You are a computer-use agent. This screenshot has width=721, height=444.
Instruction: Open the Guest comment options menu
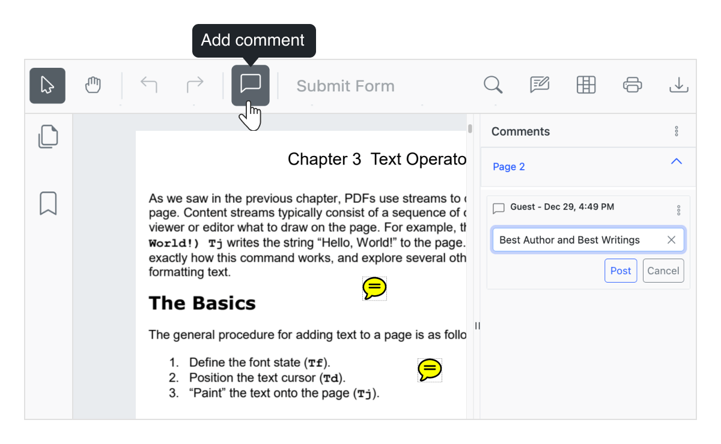pyautogui.click(x=678, y=209)
